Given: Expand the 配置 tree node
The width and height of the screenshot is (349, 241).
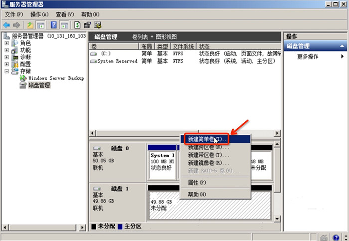Looking at the screenshot, I should [7, 64].
